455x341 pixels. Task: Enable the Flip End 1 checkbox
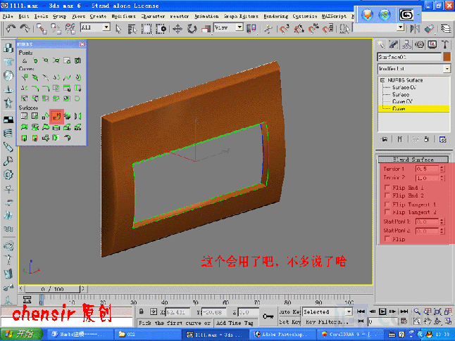(387, 187)
